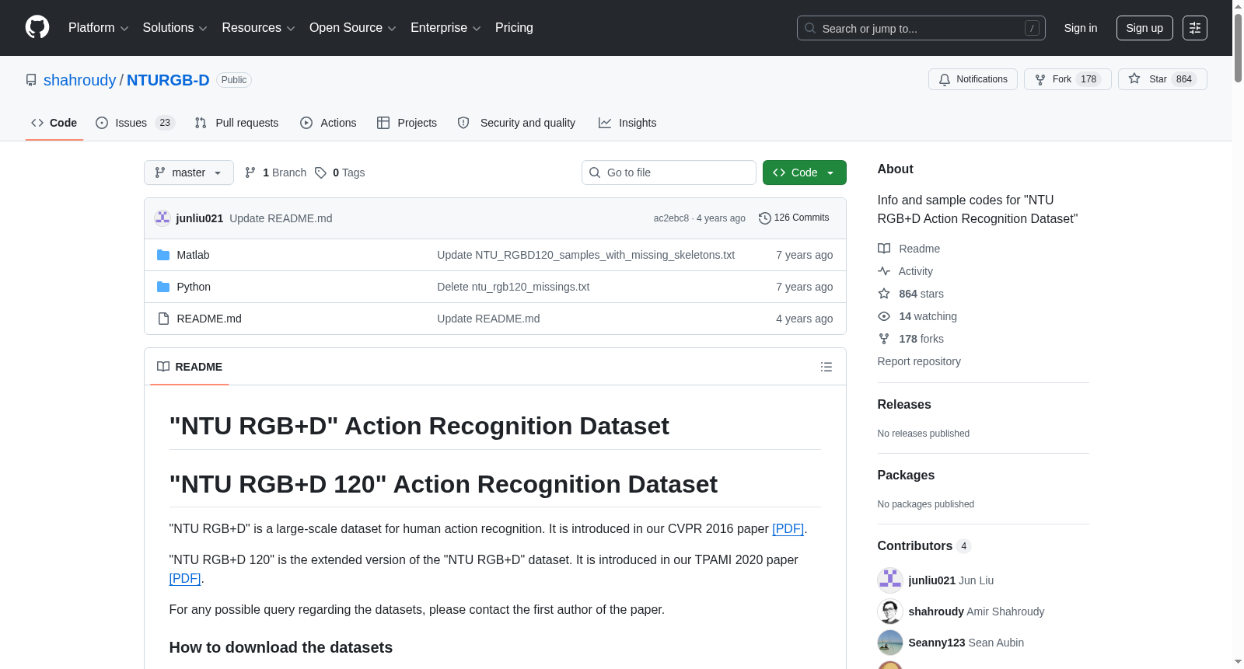Open the master branch selector
The image size is (1244, 669).
[x=189, y=172]
